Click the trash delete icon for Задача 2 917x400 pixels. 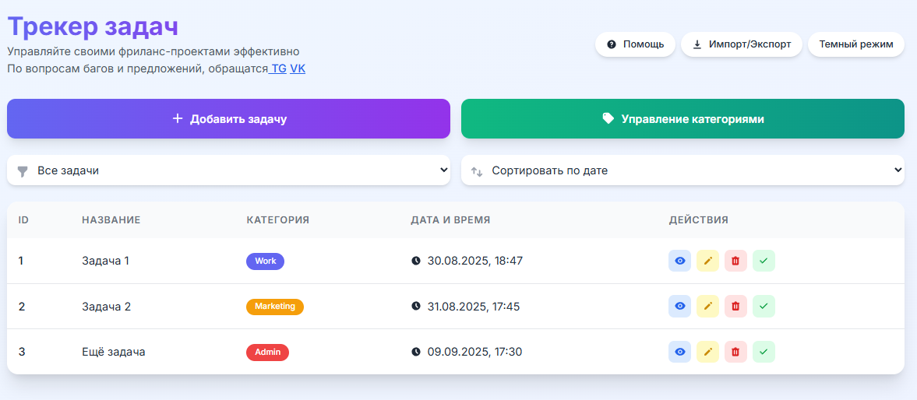[x=735, y=307]
